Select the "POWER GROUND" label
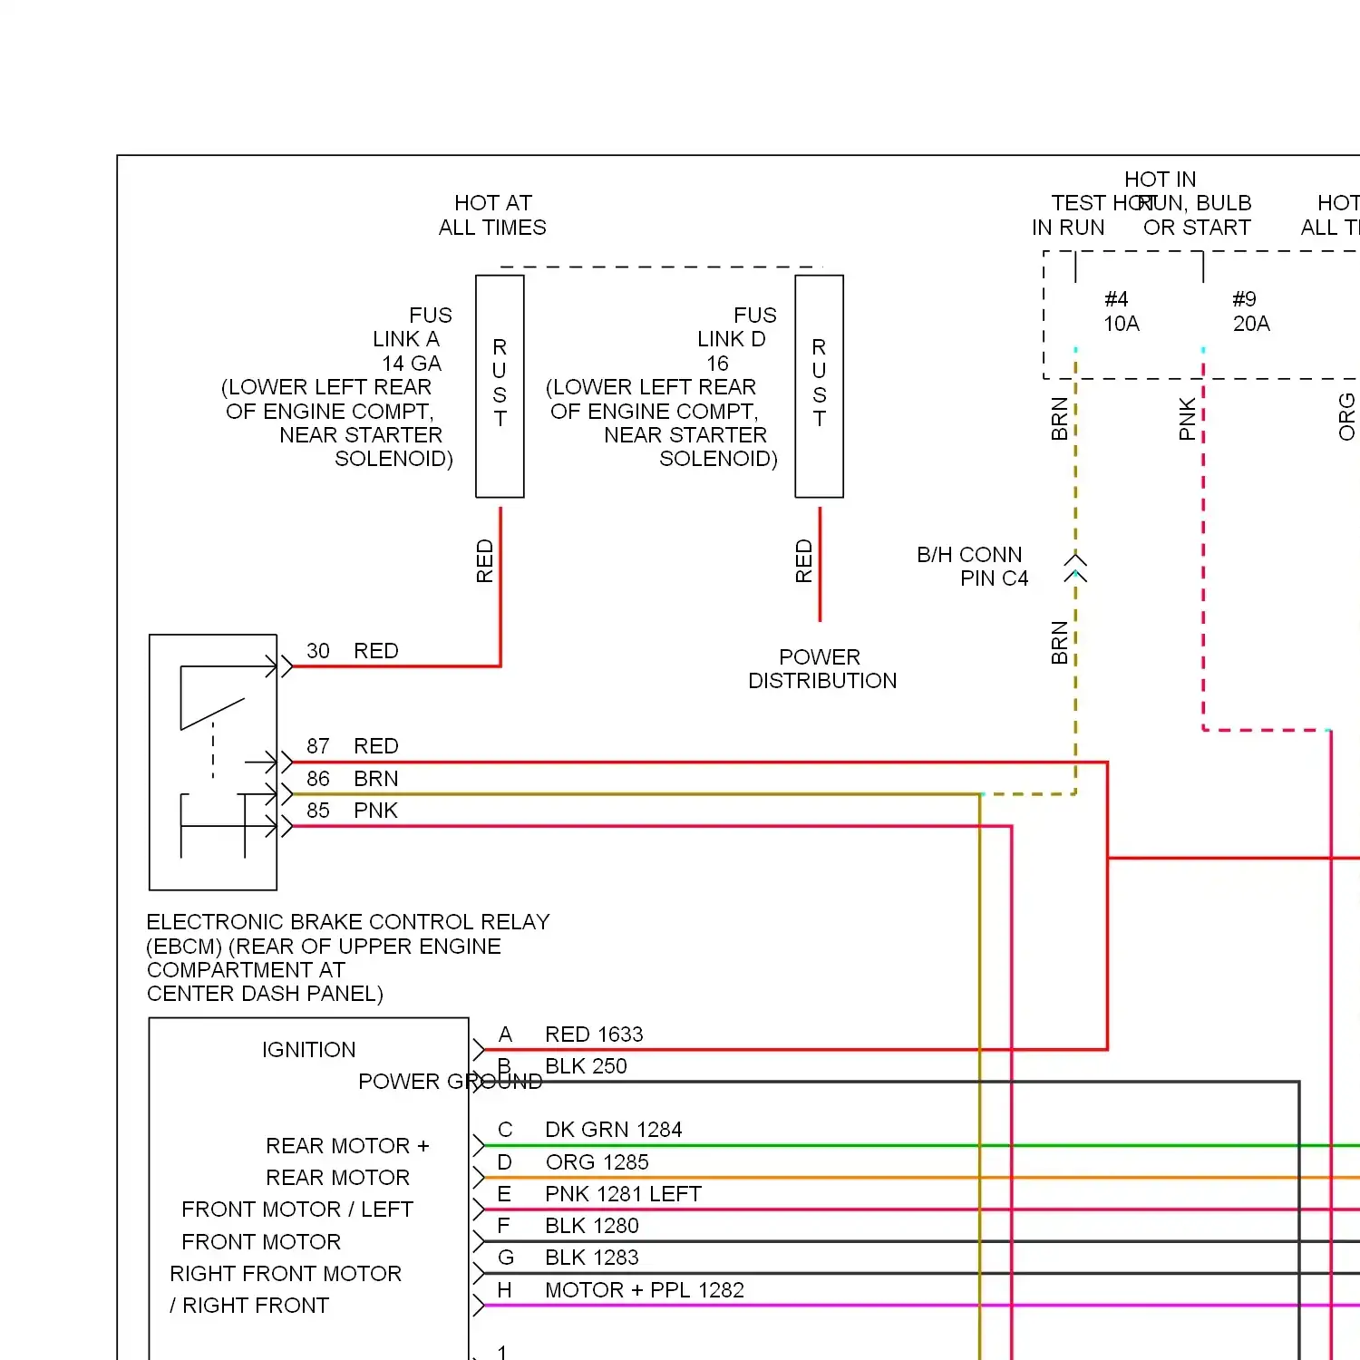Image resolution: width=1360 pixels, height=1360 pixels. 451,1082
